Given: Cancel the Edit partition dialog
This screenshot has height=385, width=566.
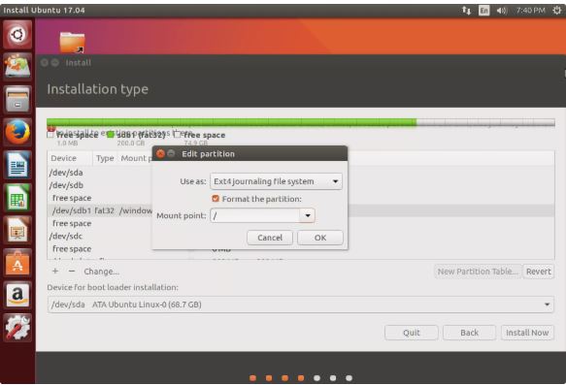Looking at the screenshot, I should pyautogui.click(x=270, y=238).
